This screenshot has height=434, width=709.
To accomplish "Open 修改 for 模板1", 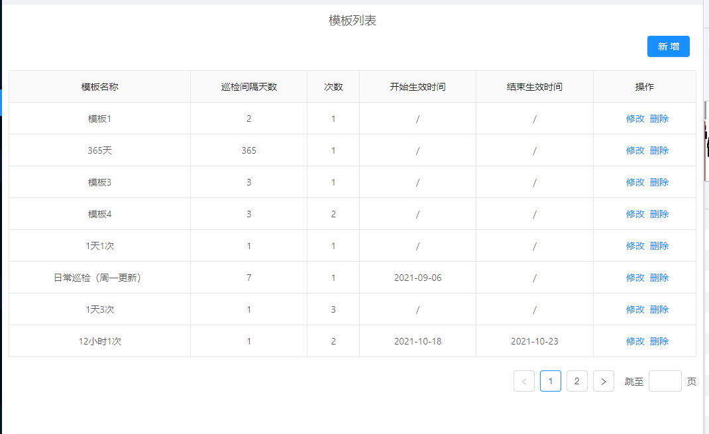I will click(x=634, y=119).
